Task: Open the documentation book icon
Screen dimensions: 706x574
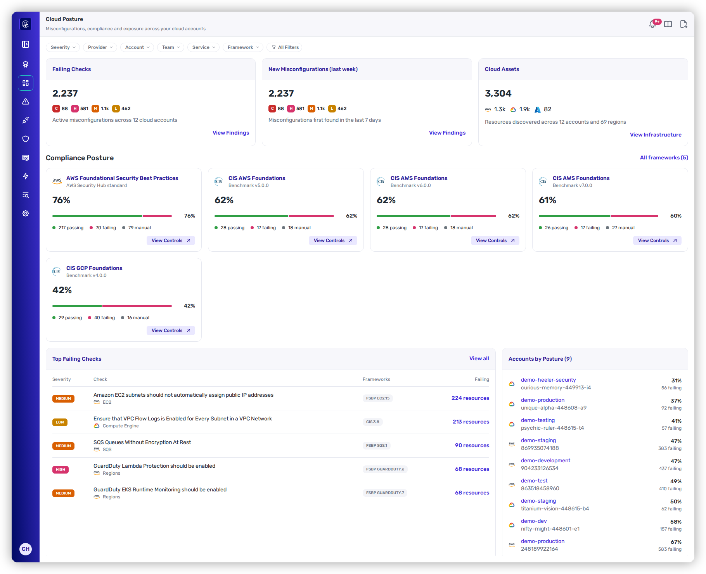Action: [668, 24]
